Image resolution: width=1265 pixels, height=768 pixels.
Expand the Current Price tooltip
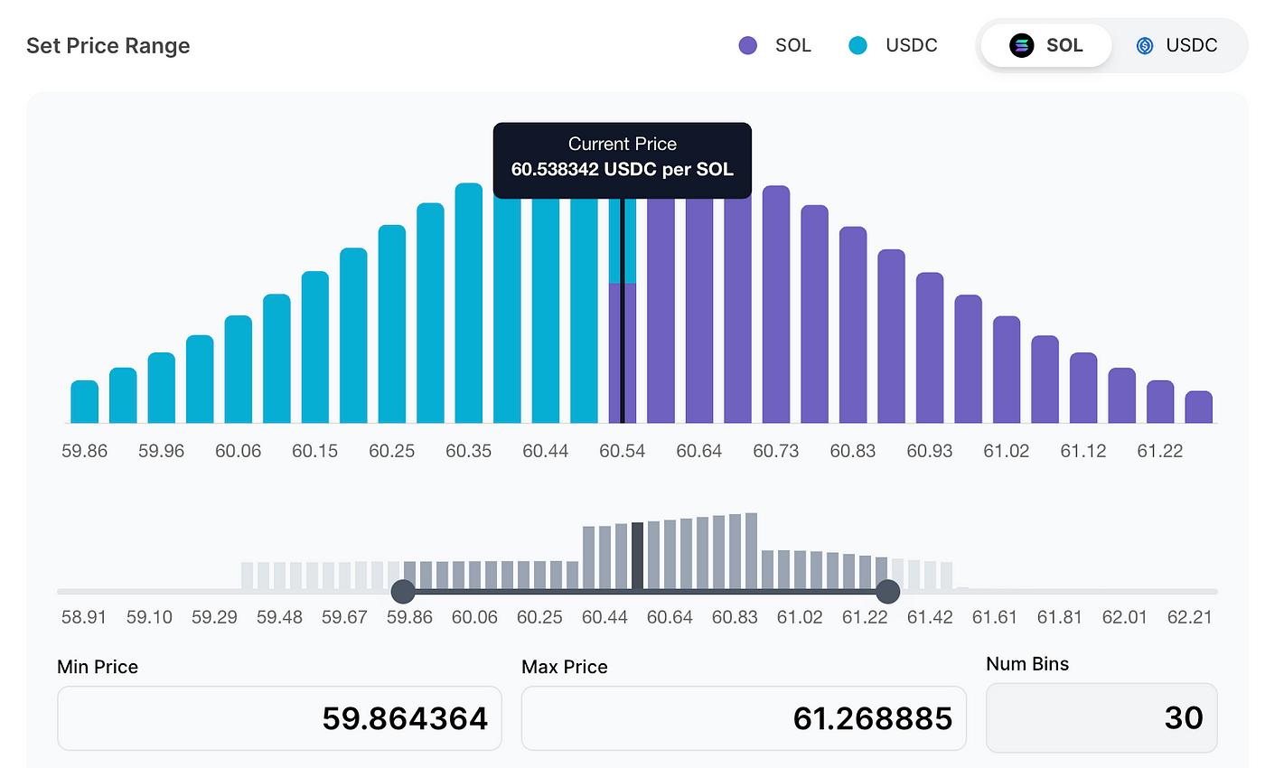click(622, 160)
